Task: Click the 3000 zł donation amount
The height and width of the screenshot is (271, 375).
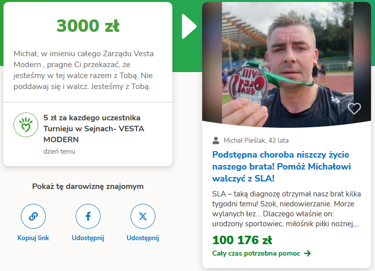Action: pyautogui.click(x=88, y=26)
